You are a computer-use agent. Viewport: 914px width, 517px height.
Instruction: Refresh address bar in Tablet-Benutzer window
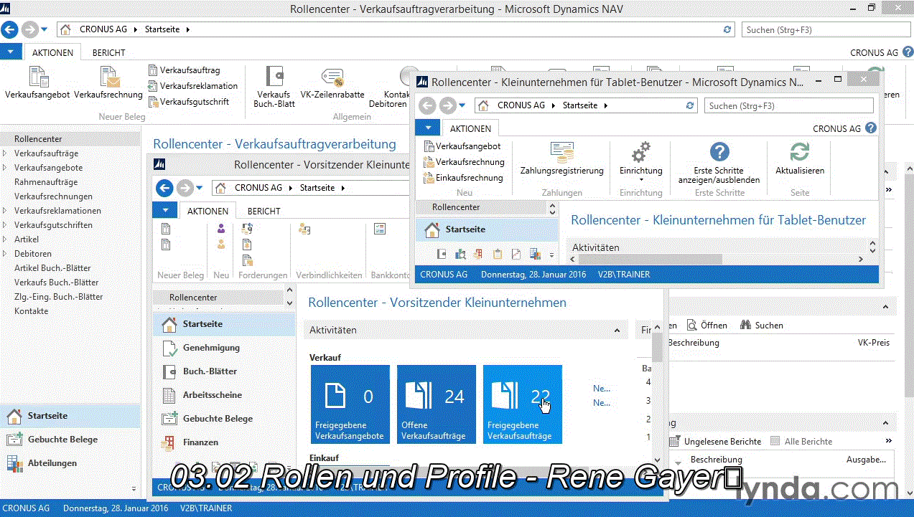coord(691,105)
